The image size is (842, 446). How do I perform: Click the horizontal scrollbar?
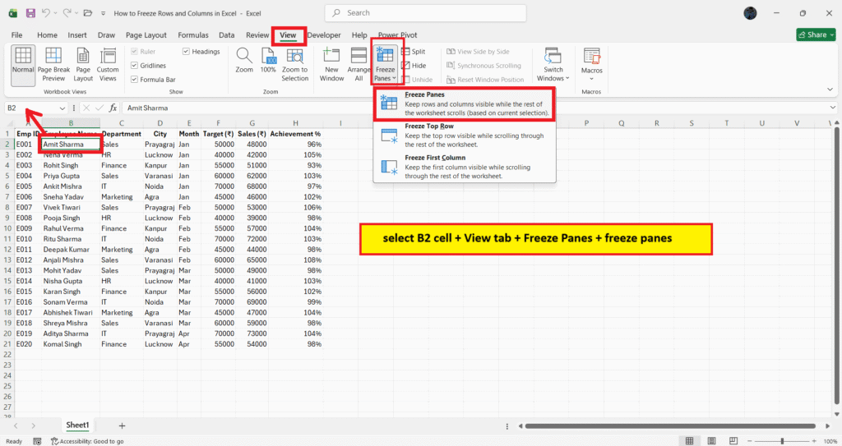click(x=670, y=426)
